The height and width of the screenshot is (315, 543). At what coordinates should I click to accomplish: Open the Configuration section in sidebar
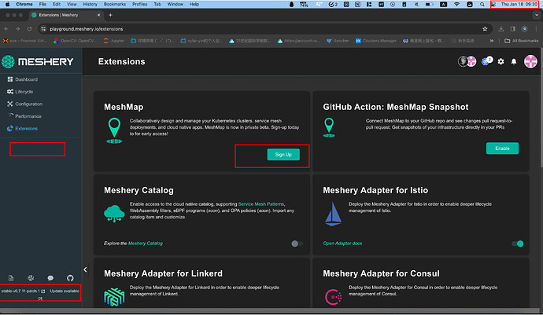pos(24,104)
